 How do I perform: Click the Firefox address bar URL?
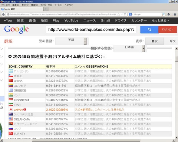[63, 14]
